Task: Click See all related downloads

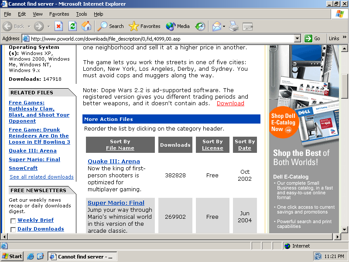Action: pyautogui.click(x=41, y=177)
